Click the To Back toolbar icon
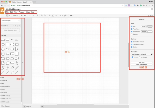Image resolution: width=155 pixels, height=108 pixels. [x=45, y=15]
